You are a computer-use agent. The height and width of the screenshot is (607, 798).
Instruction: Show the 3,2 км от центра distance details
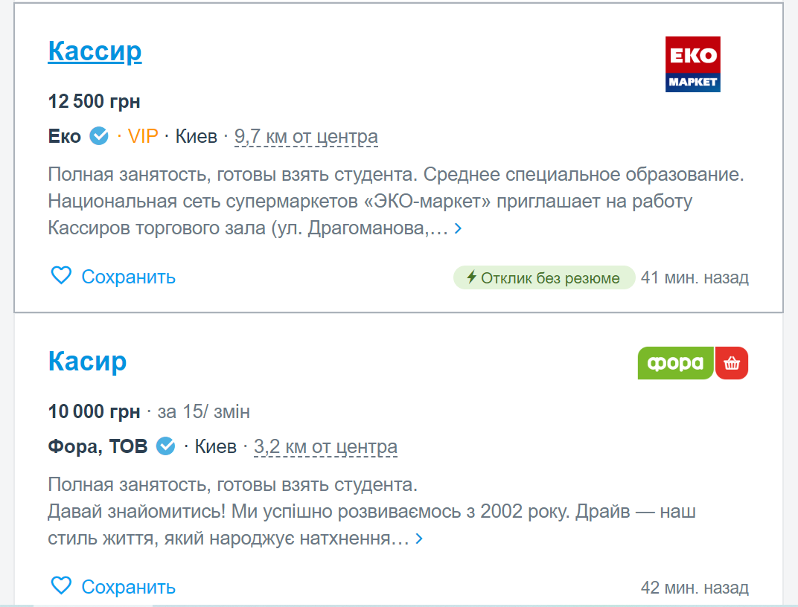click(325, 446)
